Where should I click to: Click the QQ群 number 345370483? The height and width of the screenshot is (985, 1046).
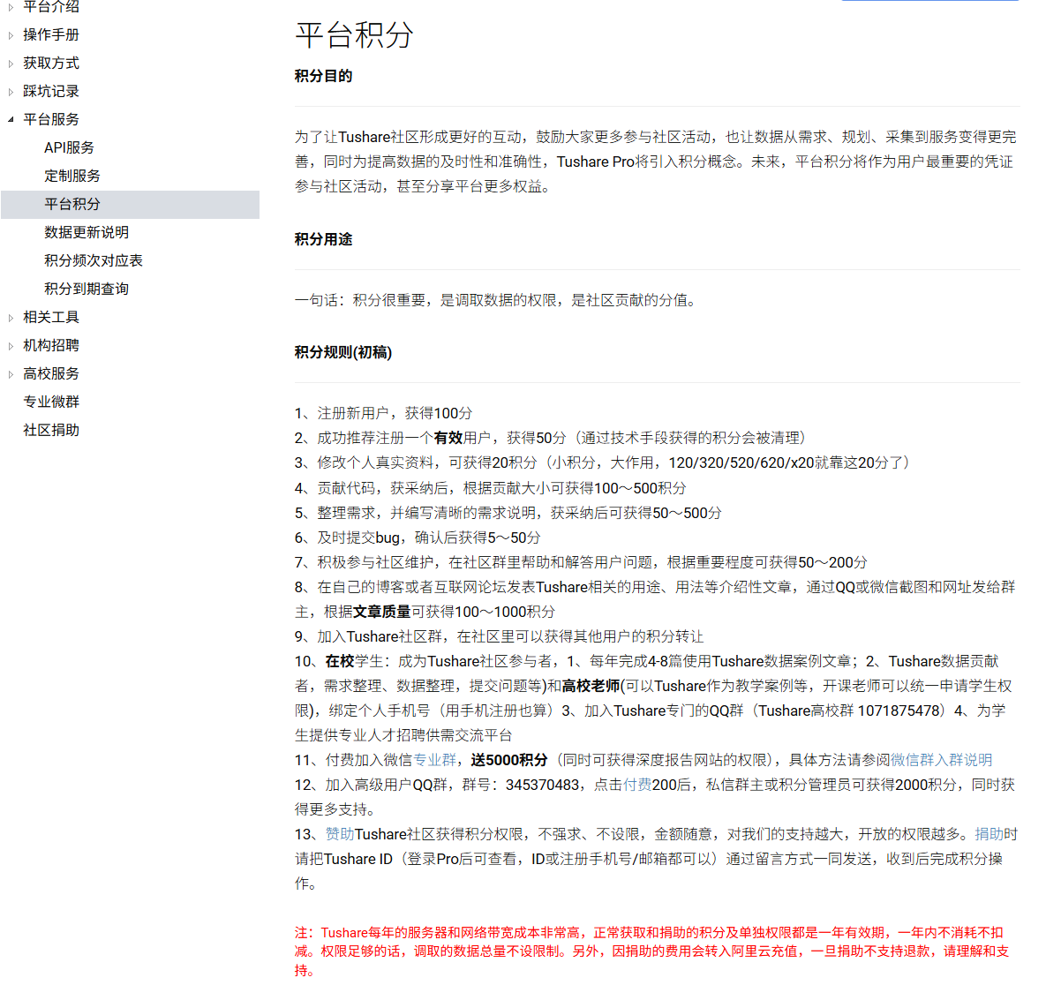pos(542,785)
